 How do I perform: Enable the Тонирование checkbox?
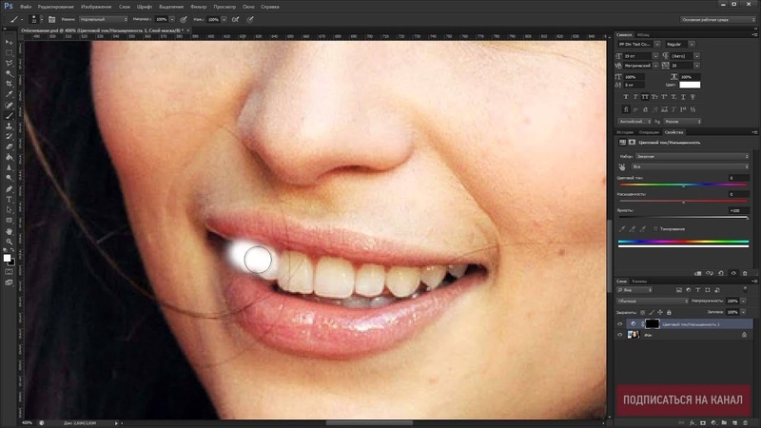pyautogui.click(x=655, y=228)
